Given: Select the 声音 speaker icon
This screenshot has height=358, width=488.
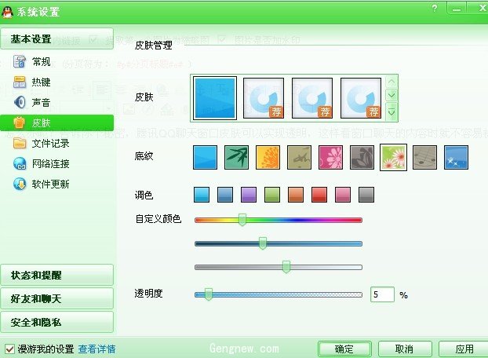Looking at the screenshot, I should coord(20,102).
